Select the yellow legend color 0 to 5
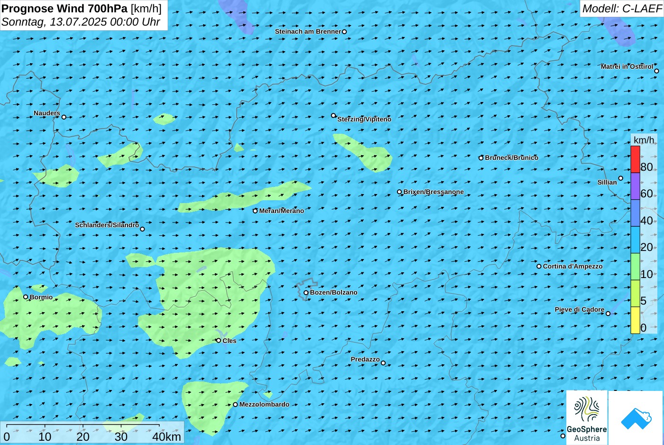 pyautogui.click(x=635, y=320)
